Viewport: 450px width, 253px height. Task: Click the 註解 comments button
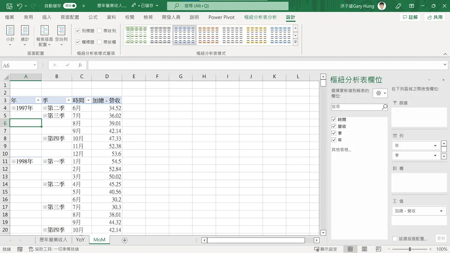coord(410,17)
